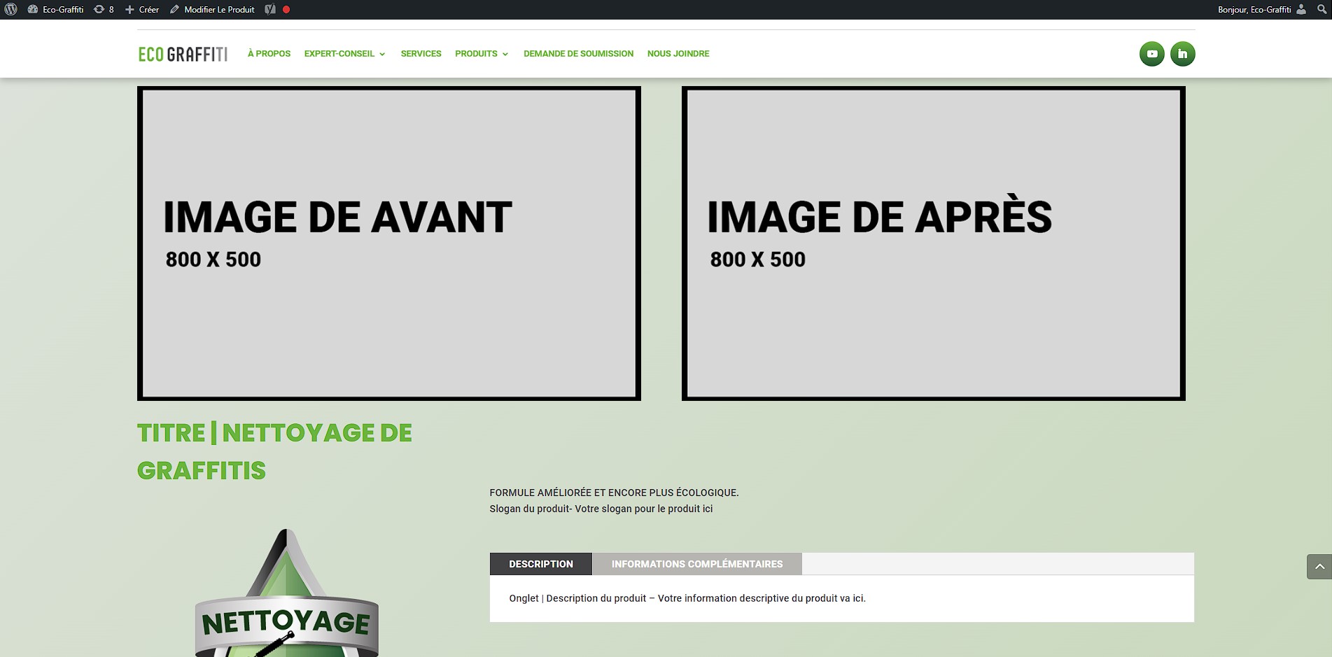
Task: Click the red Yoast status dot
Action: [x=286, y=10]
